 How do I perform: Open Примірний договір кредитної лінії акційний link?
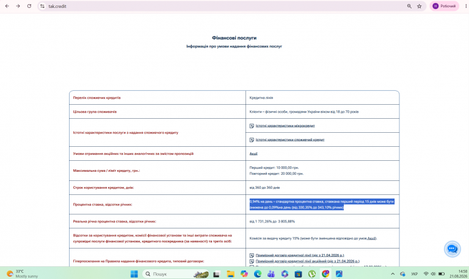coord(308,261)
